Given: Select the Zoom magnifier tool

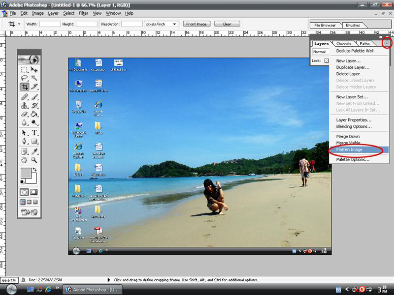Looking at the screenshot, I should [x=34, y=160].
